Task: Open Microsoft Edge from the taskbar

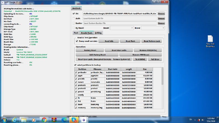Action: click(64, 120)
